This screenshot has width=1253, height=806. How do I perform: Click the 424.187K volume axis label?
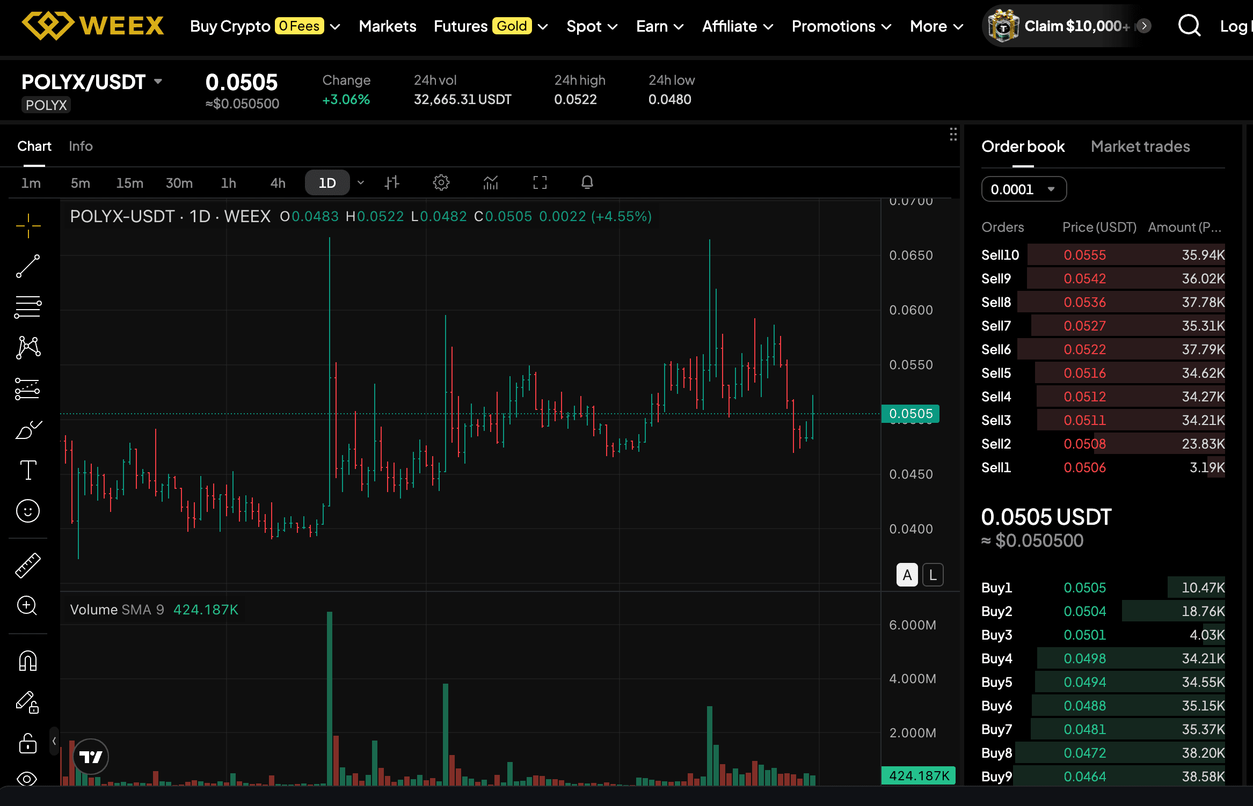pyautogui.click(x=919, y=775)
